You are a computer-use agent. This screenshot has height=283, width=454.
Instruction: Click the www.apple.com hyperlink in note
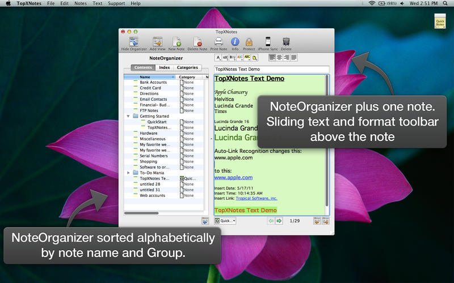229,177
